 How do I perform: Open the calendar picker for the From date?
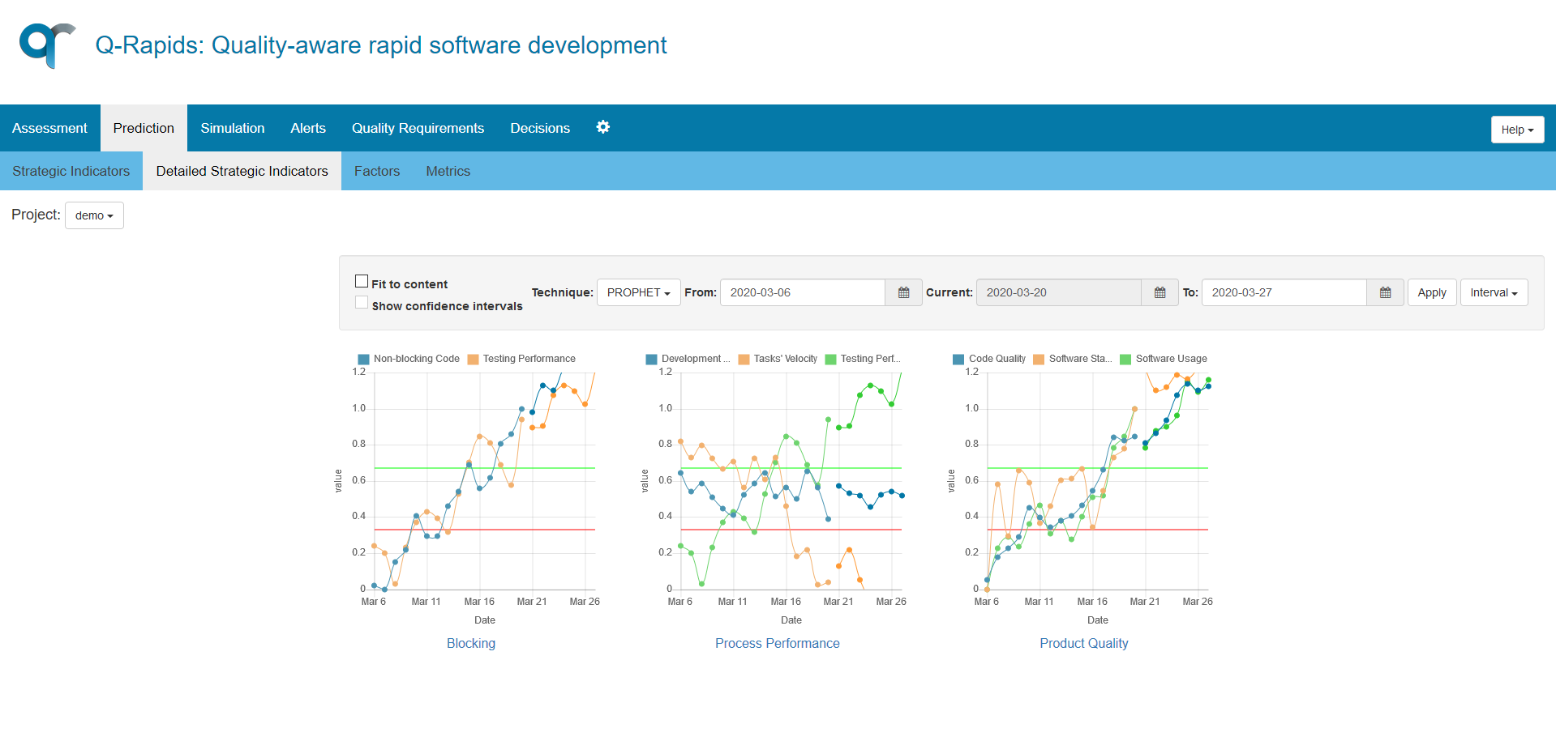pos(902,292)
